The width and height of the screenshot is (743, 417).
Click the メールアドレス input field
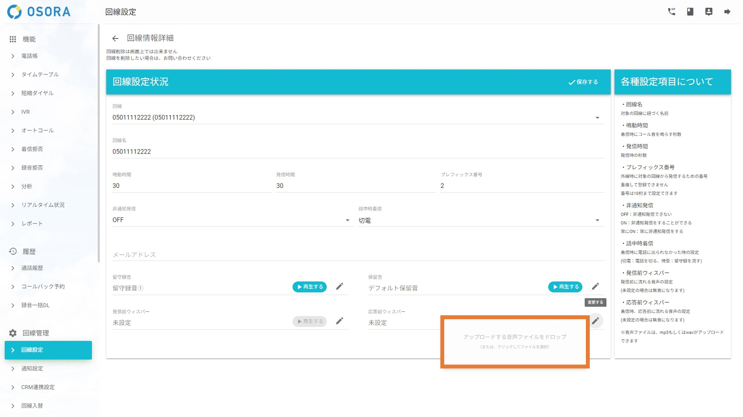[358, 255]
